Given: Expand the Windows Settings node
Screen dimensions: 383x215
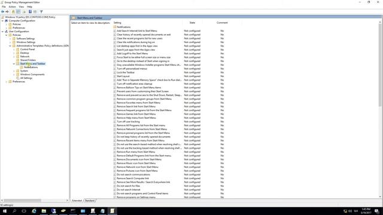Looking at the screenshot, I should coord(10,42).
